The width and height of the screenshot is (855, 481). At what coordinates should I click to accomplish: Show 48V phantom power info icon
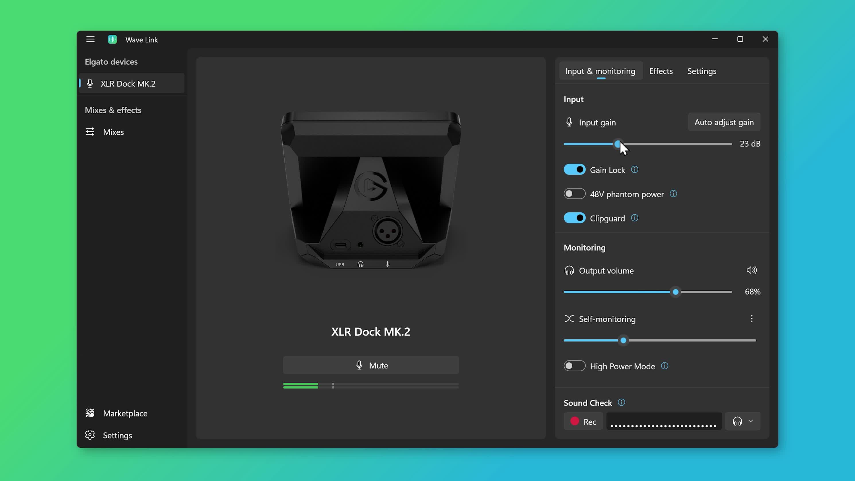(x=673, y=194)
